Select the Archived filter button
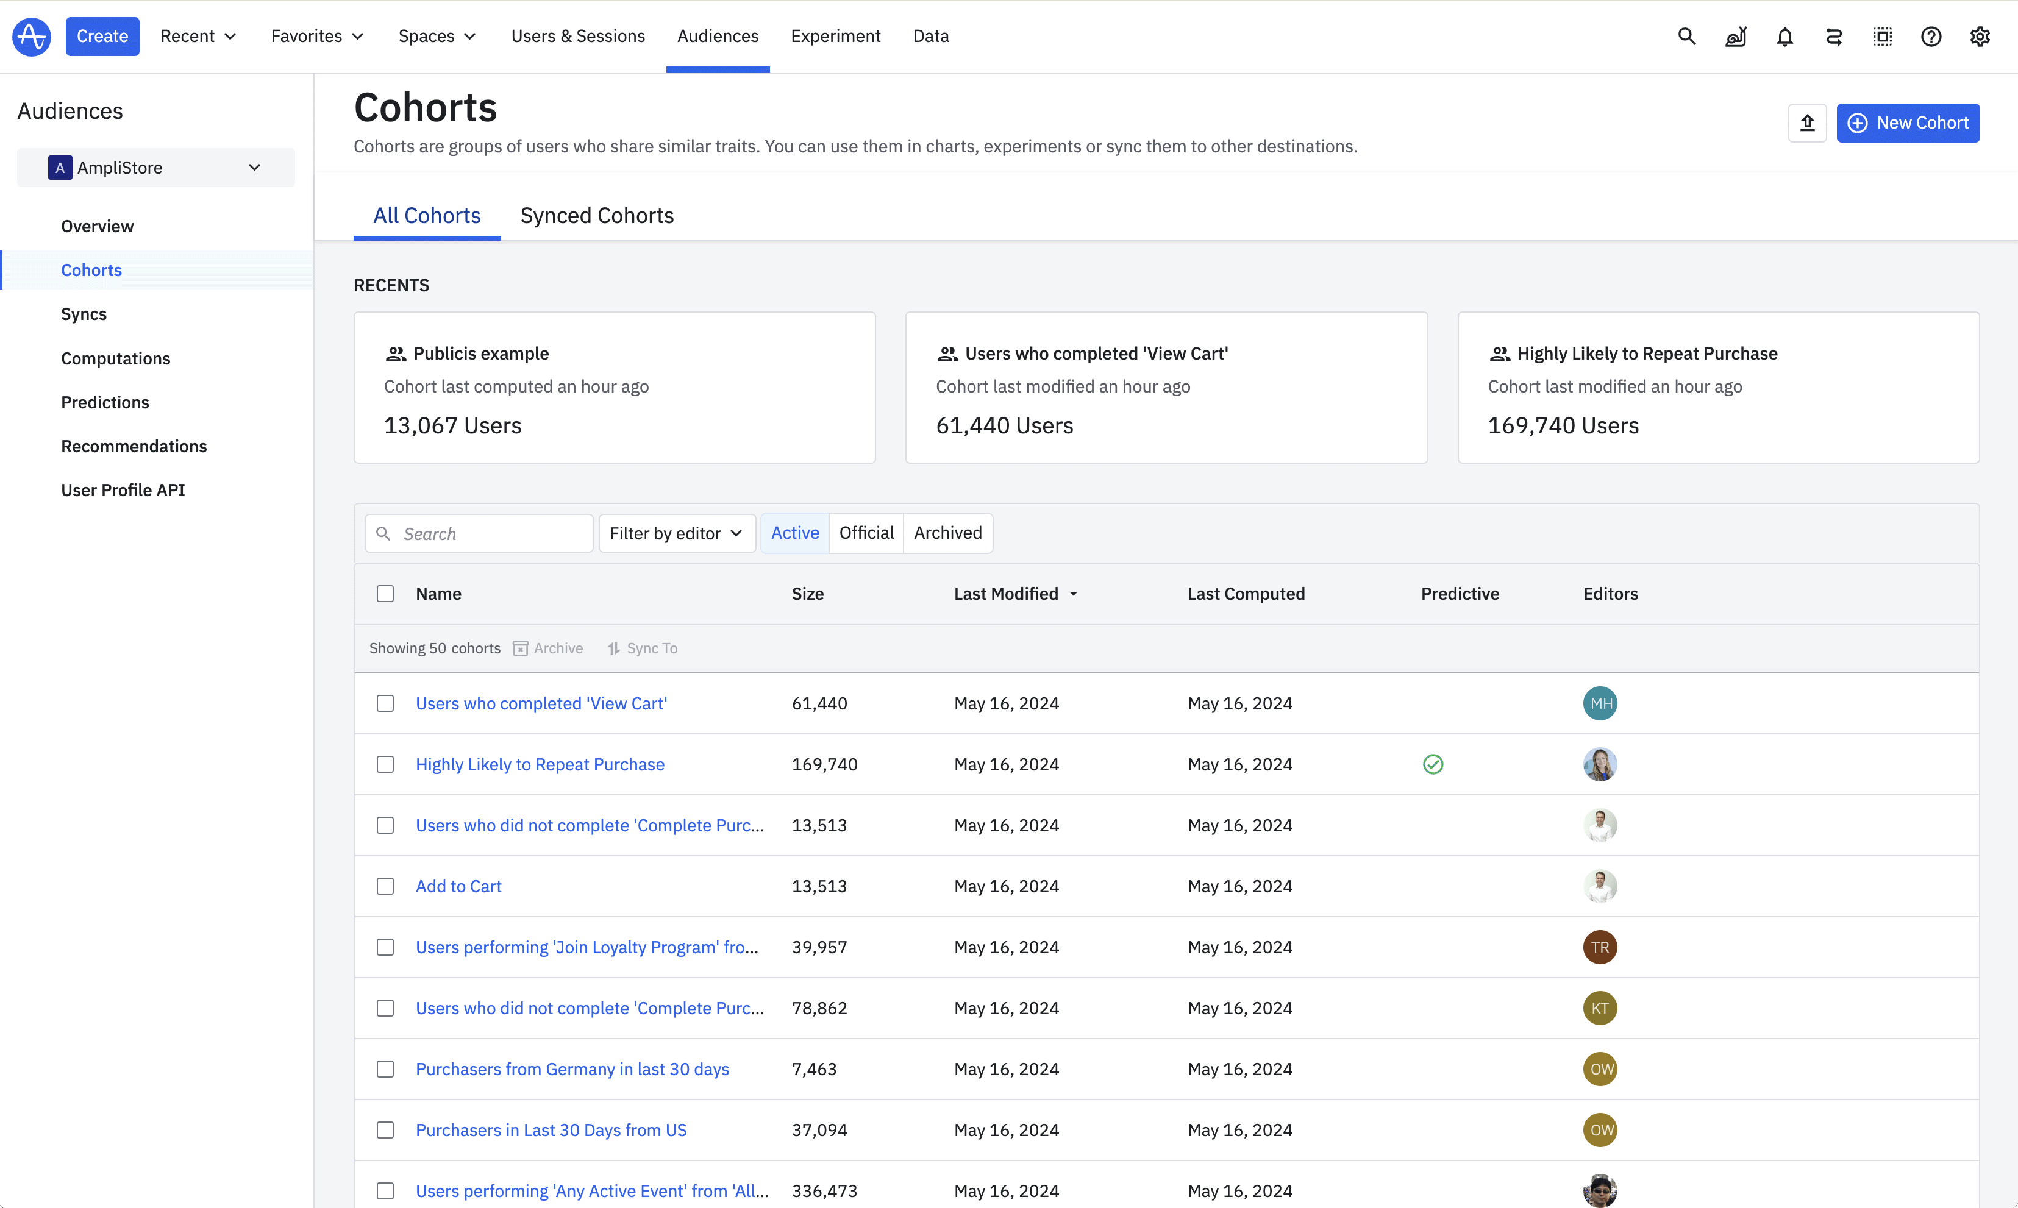Image resolution: width=2018 pixels, height=1208 pixels. [947, 533]
